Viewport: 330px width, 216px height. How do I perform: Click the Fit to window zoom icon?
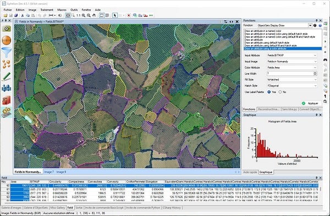(x=68, y=15)
